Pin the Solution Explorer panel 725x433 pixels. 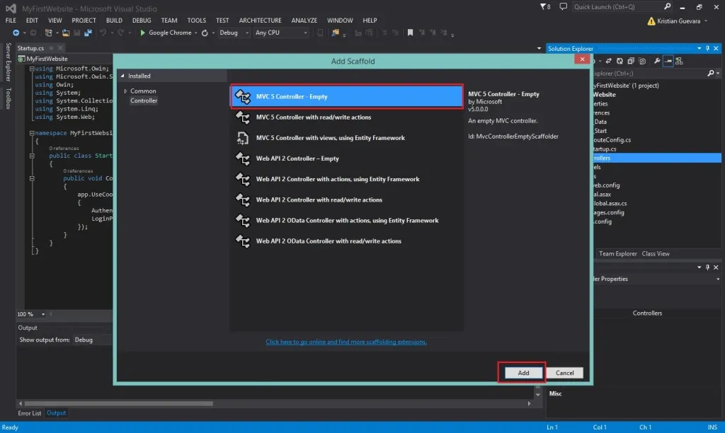[x=707, y=49]
